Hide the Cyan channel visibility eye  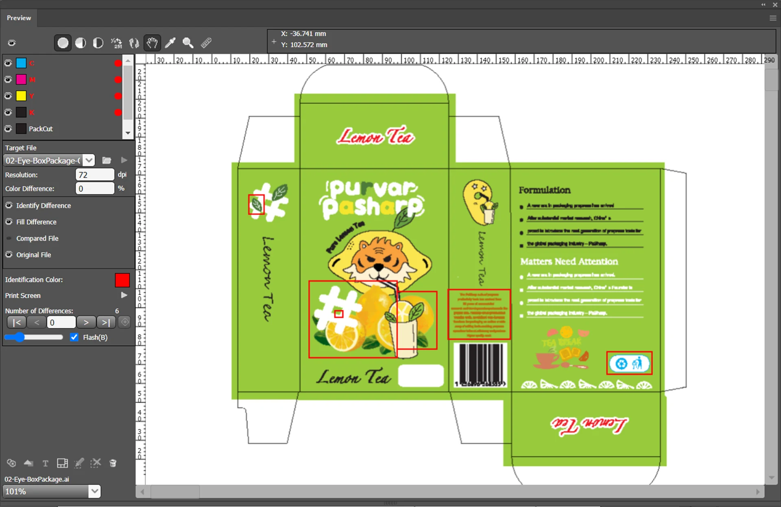point(8,63)
